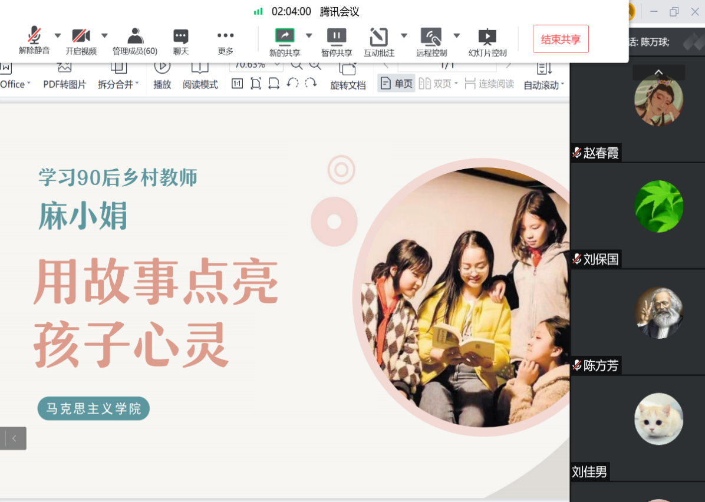This screenshot has width=705, height=502.
Task: Open 远程控制 remote control
Action: pos(431,37)
